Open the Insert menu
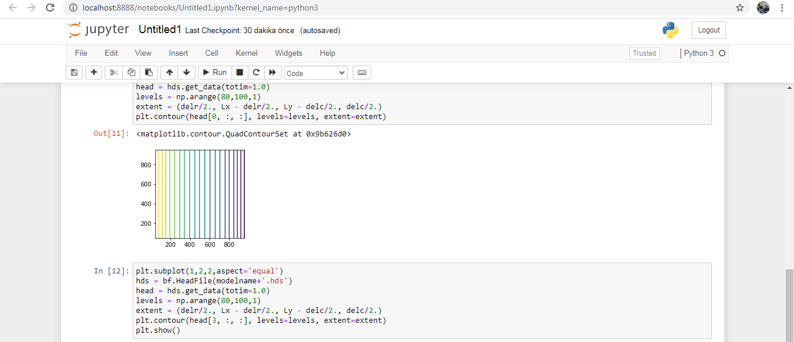 (x=179, y=53)
